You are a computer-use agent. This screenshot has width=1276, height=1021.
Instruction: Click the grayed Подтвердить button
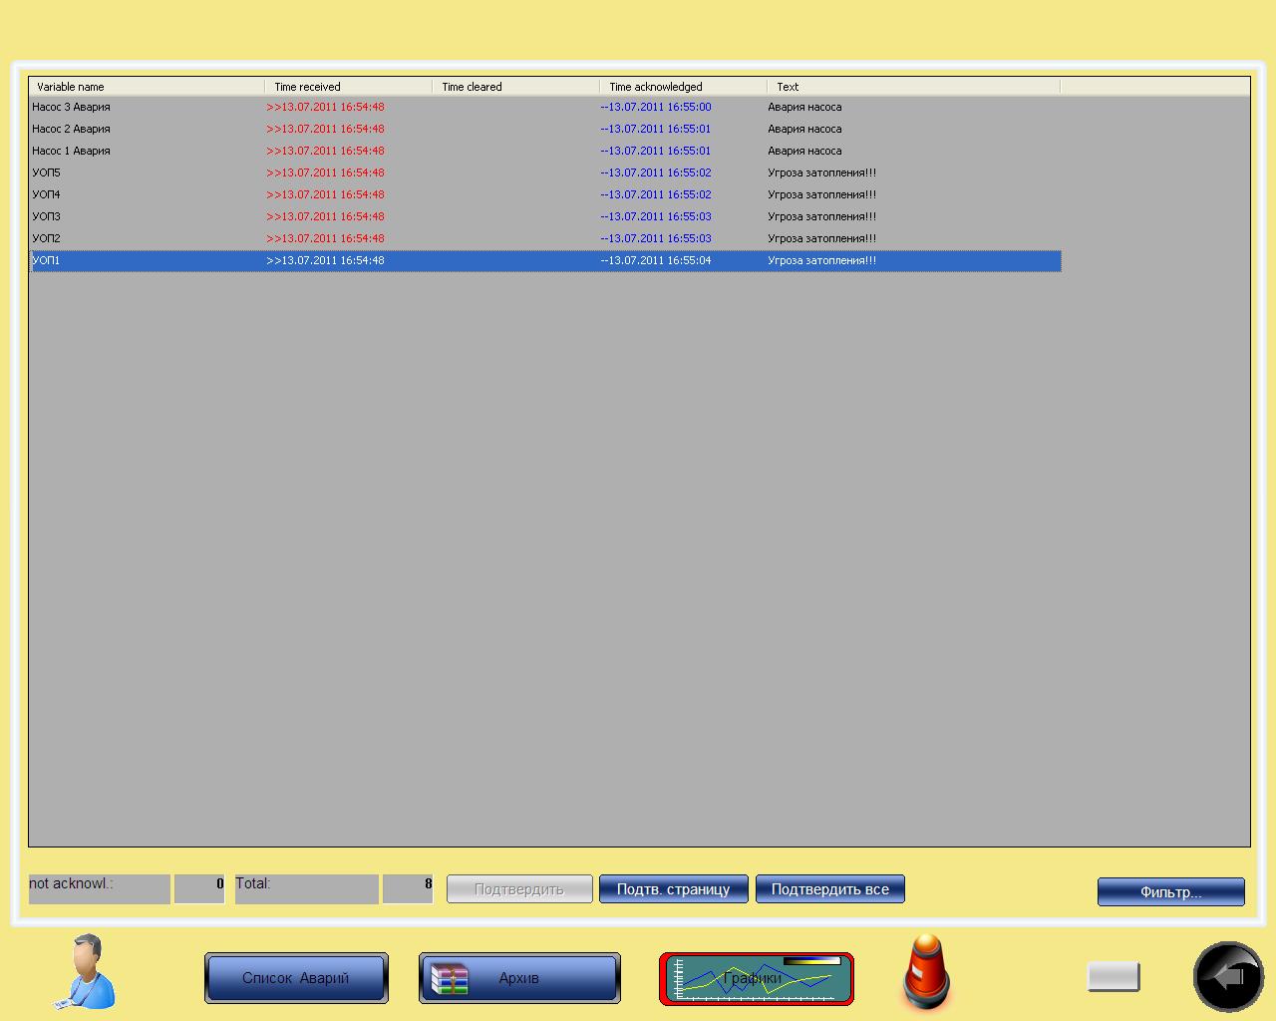(x=519, y=889)
